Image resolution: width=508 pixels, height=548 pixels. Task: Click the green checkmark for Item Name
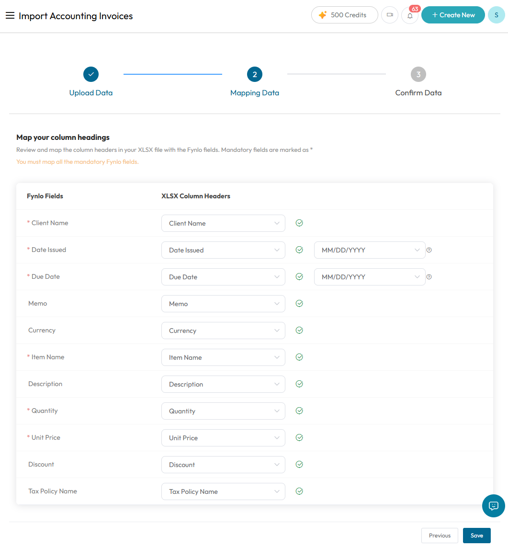[x=299, y=357]
